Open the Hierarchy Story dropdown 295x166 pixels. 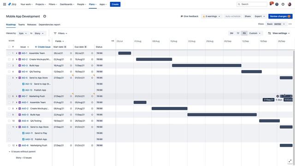click(x=39, y=33)
